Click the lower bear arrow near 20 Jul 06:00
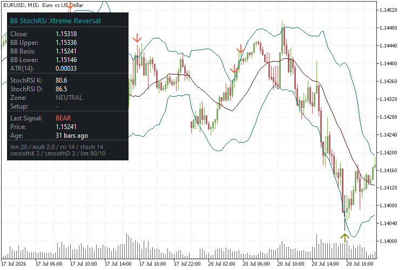 [x=234, y=69]
